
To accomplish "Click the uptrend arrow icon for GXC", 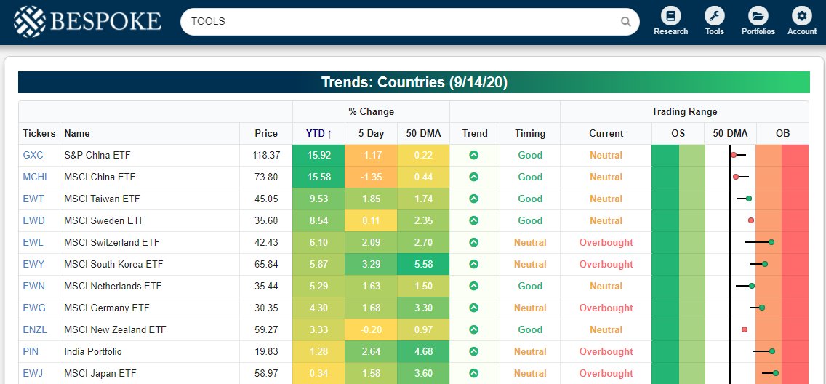I will 473,155.
